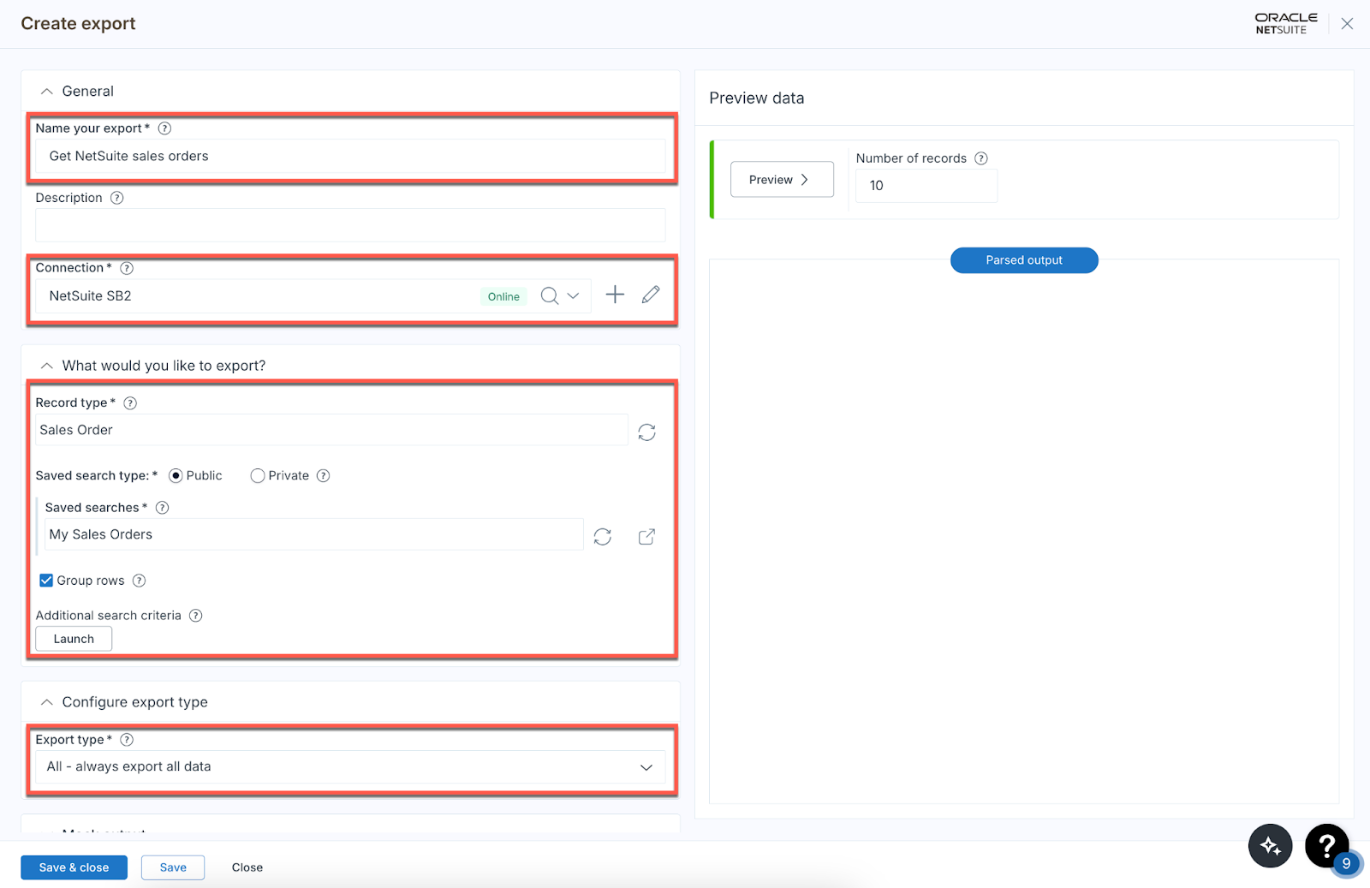This screenshot has height=888, width=1370.
Task: Open the AI sparkle assistant button
Action: pos(1270,846)
